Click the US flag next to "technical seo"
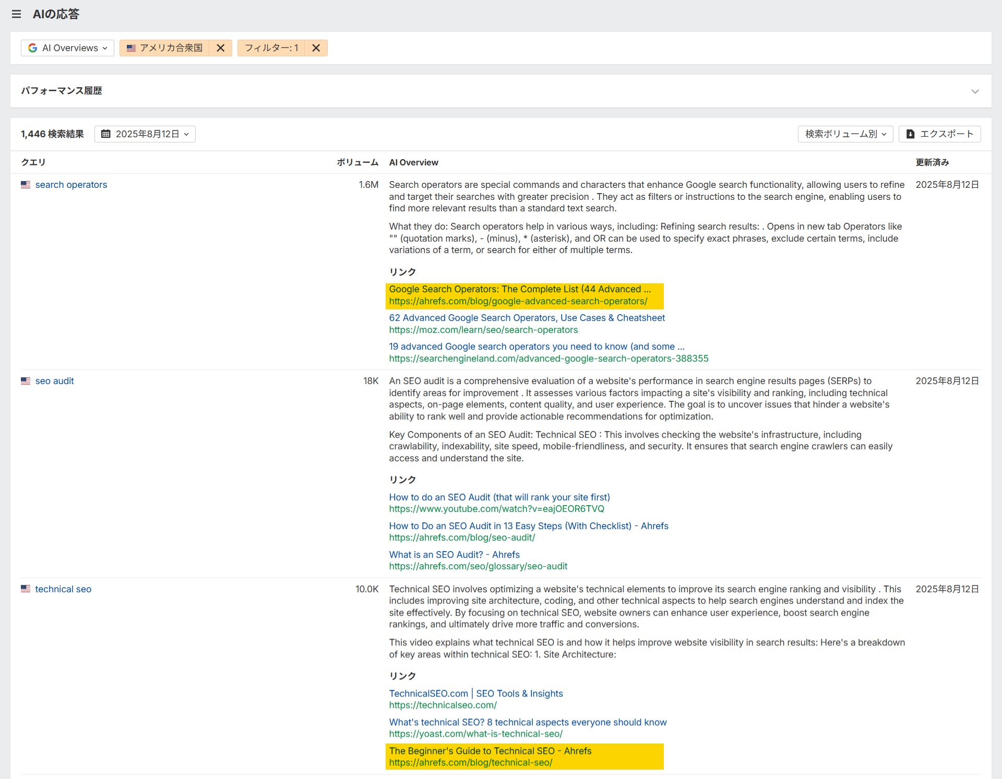This screenshot has width=1002, height=779. pos(26,589)
